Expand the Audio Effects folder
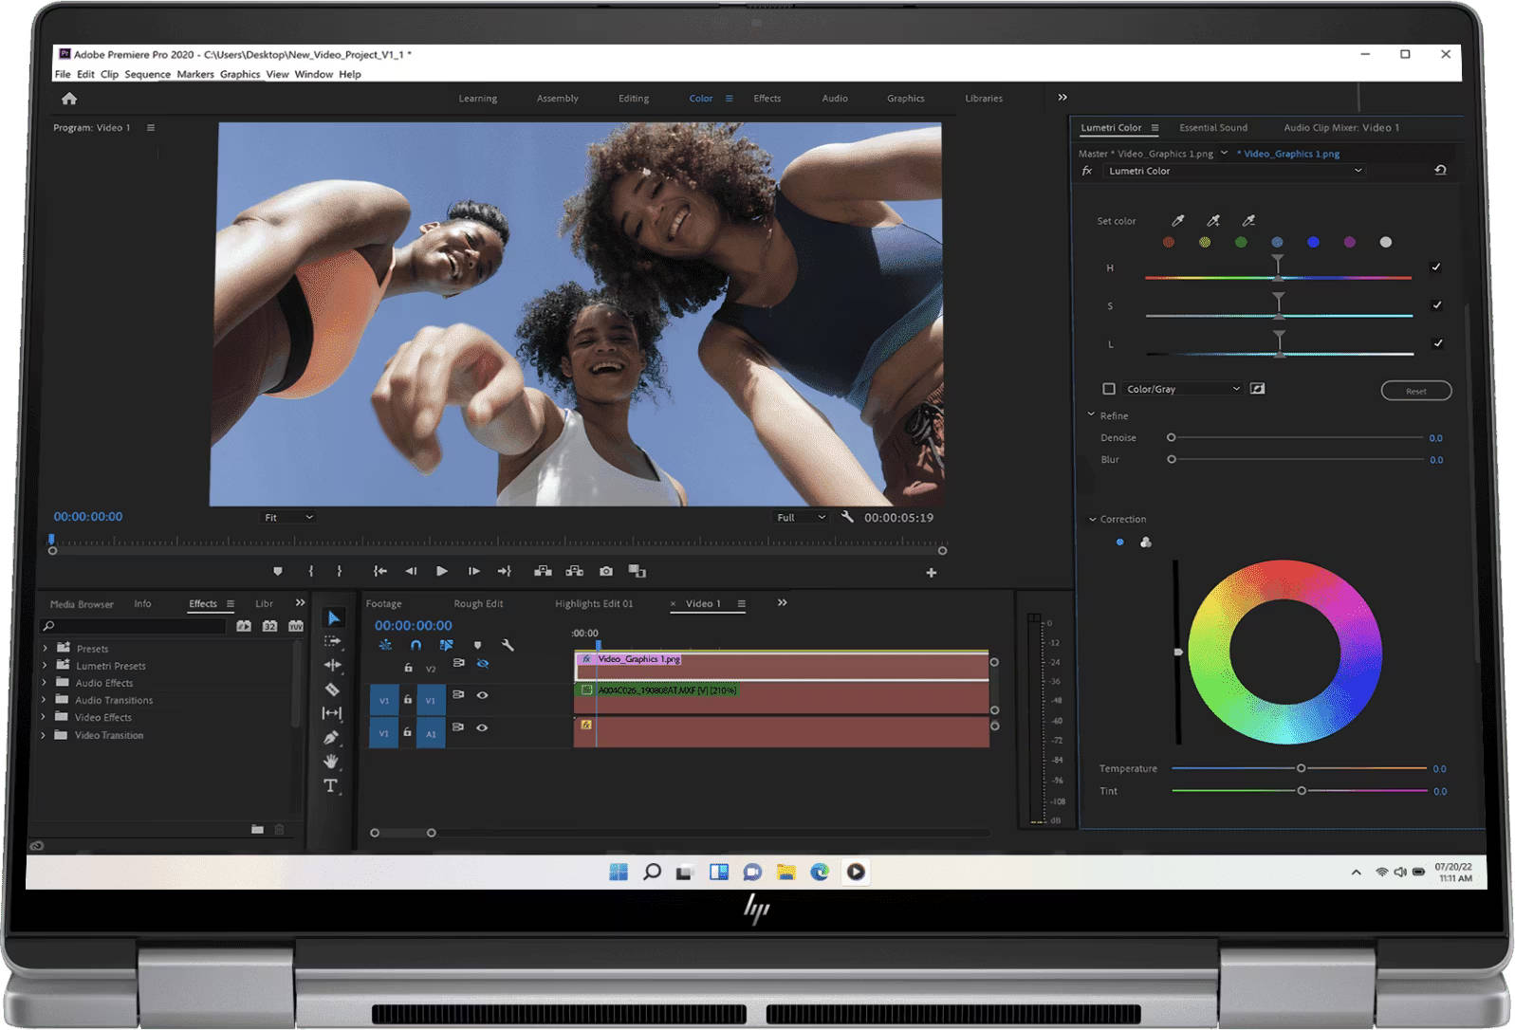Screen dimensions: 1515x1030 point(44,683)
